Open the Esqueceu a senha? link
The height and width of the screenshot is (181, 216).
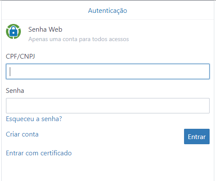pos(34,119)
